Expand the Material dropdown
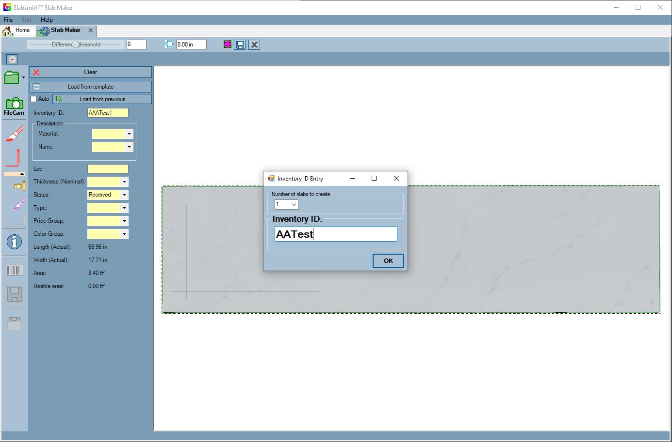 pos(129,134)
